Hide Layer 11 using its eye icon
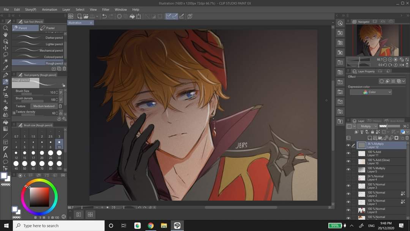The width and height of the screenshot is (410, 231). pyautogui.click(x=348, y=153)
